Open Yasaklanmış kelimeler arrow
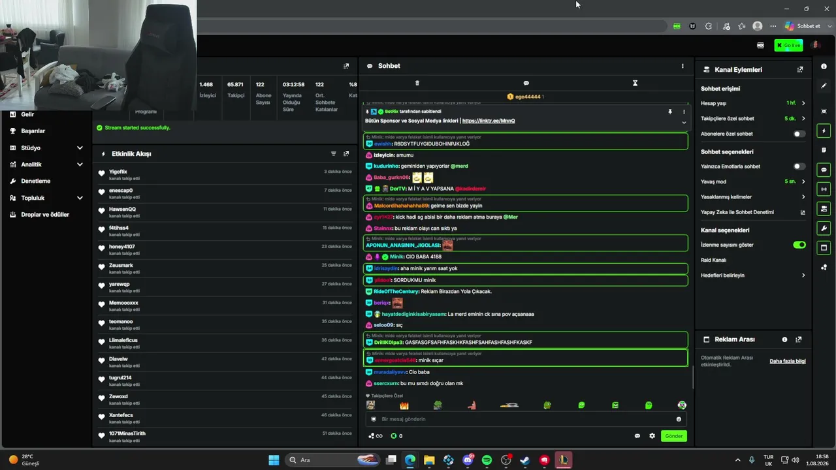 point(803,197)
